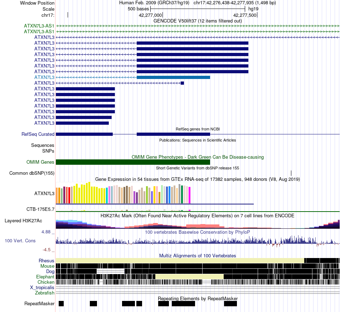Viewport: 340px width, 312px height.
Task: Open Repeating Elements by RepeatMasker title
Action: pos(198,298)
